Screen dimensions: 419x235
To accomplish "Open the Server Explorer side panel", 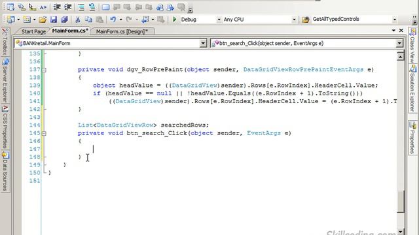I will pos(5,80).
